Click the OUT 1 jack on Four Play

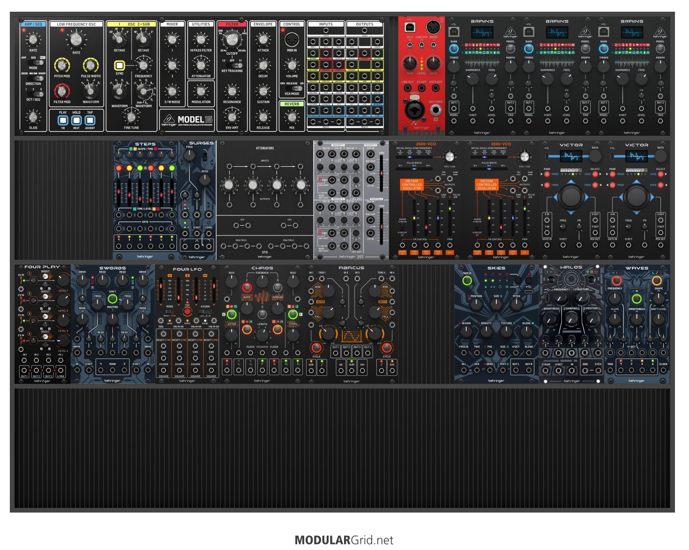tap(24, 371)
